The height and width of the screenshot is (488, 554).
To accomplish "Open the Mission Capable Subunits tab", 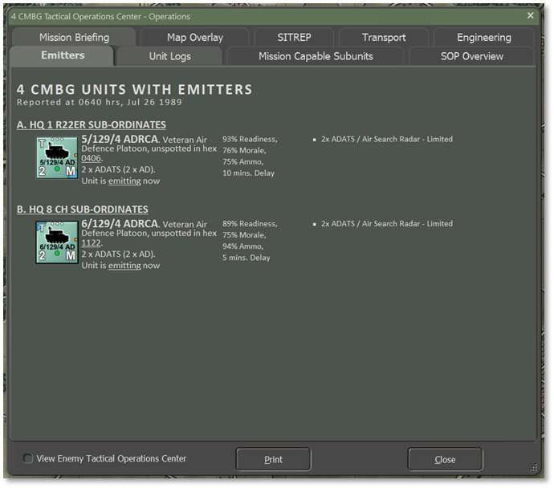I will click(x=316, y=56).
